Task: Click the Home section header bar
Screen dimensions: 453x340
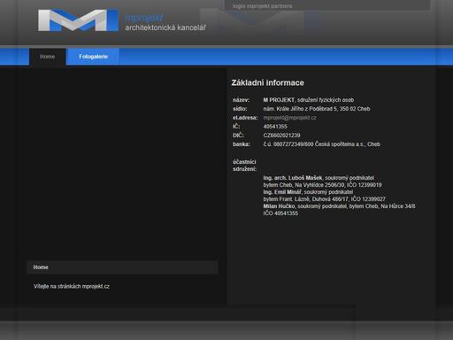Action: 123,267
